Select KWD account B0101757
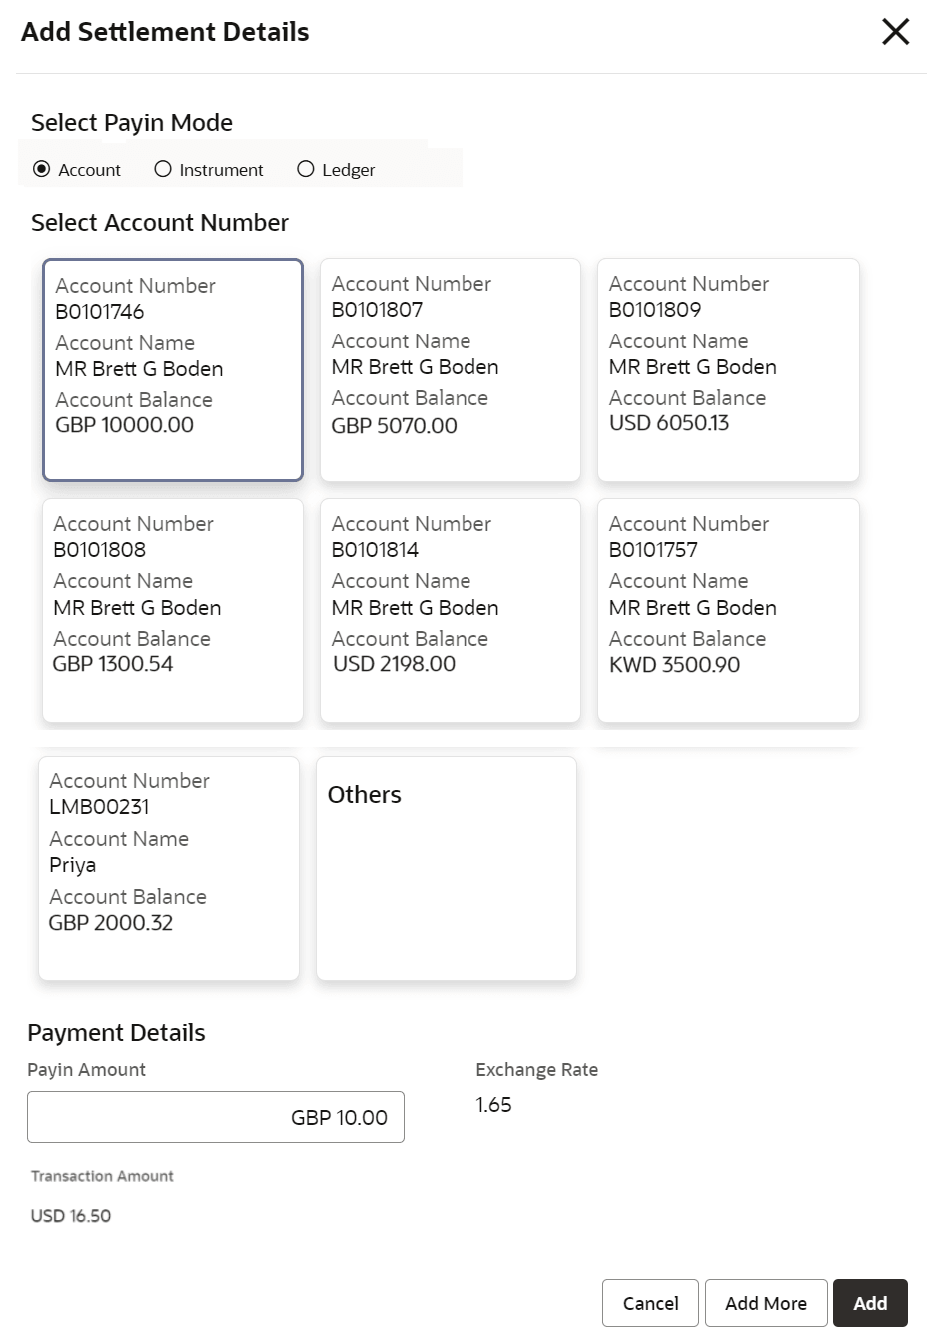The width and height of the screenshot is (936, 1341). tap(727, 609)
